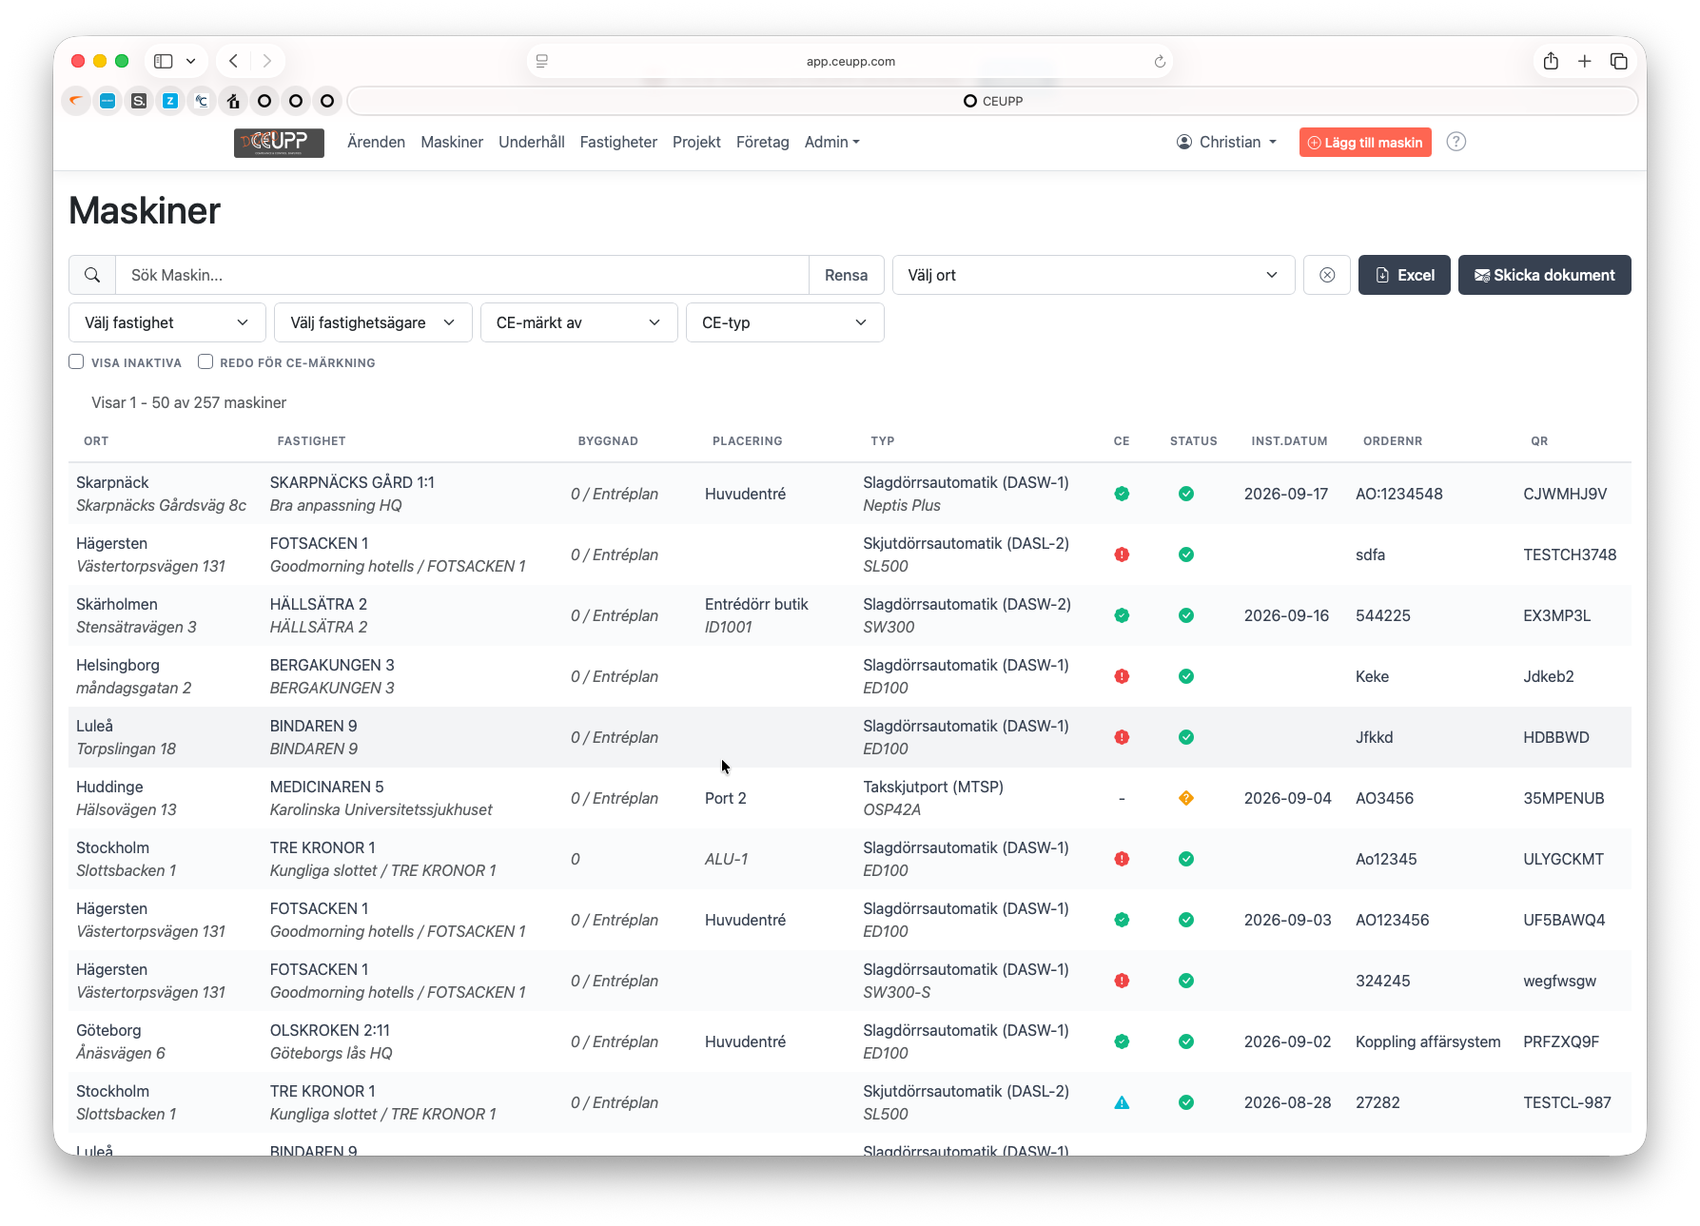Image resolution: width=1700 pixels, height=1226 pixels.
Task: Go to the Fastigheter page
Action: point(618,142)
